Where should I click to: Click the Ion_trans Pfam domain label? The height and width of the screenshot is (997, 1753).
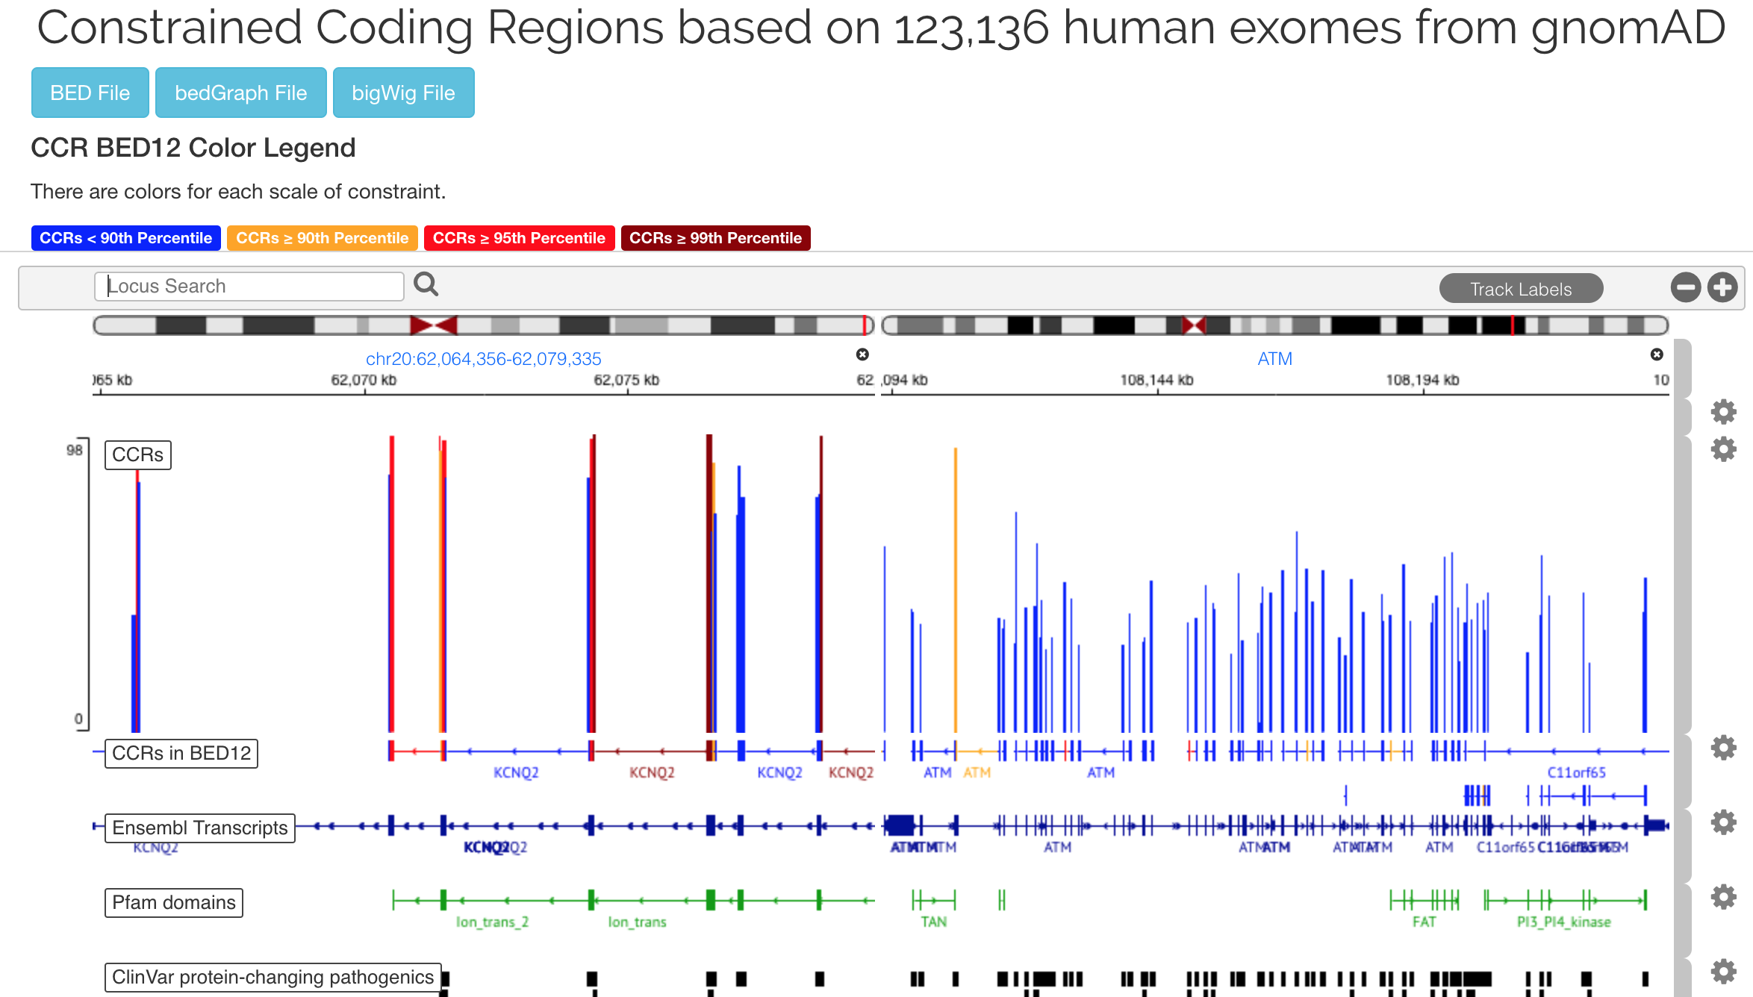[637, 922]
